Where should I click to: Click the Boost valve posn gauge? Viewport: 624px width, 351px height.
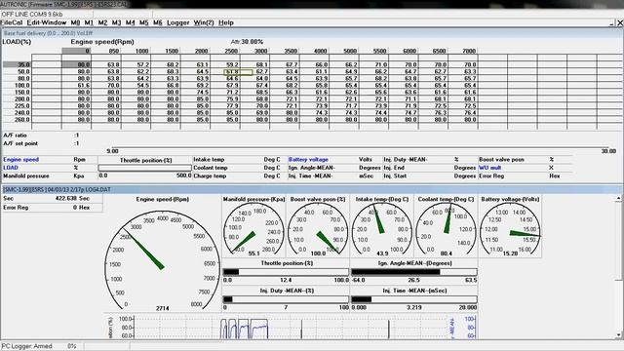(317, 230)
